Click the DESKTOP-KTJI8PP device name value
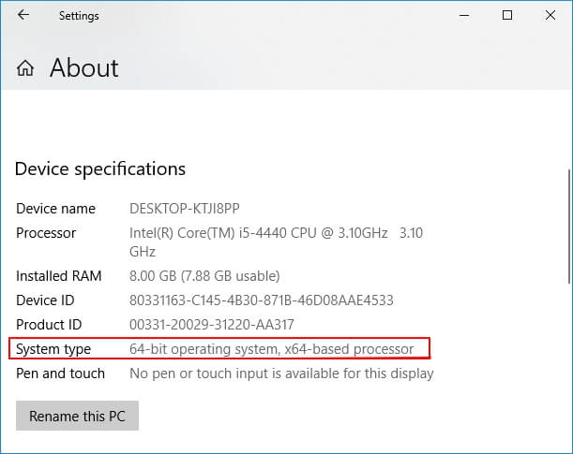 pos(188,208)
